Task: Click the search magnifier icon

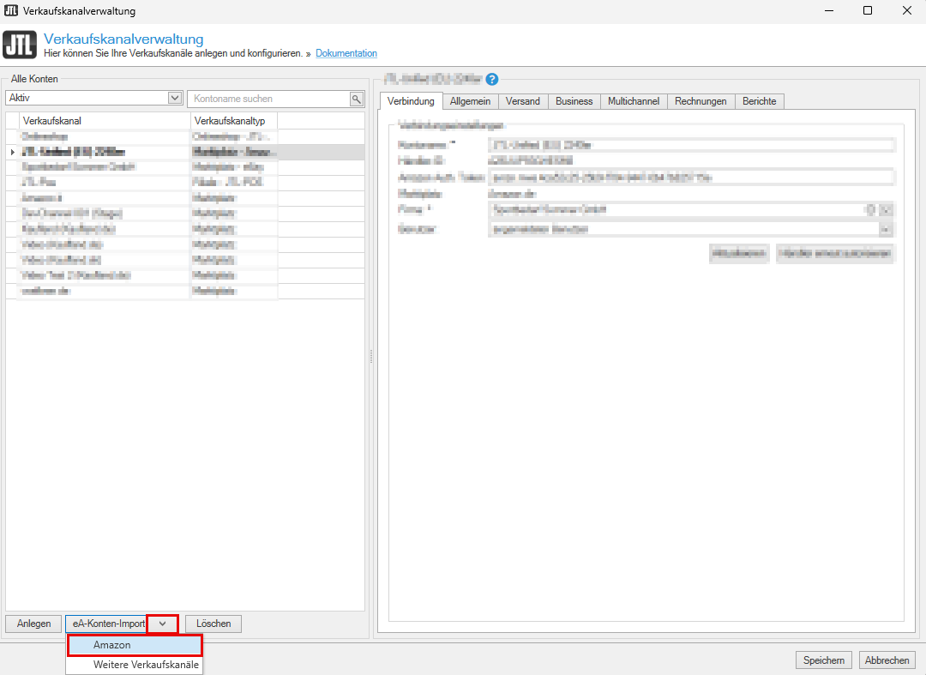Action: 357,99
